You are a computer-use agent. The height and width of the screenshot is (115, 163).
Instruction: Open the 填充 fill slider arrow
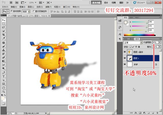pyautogui.click(x=160, y=47)
